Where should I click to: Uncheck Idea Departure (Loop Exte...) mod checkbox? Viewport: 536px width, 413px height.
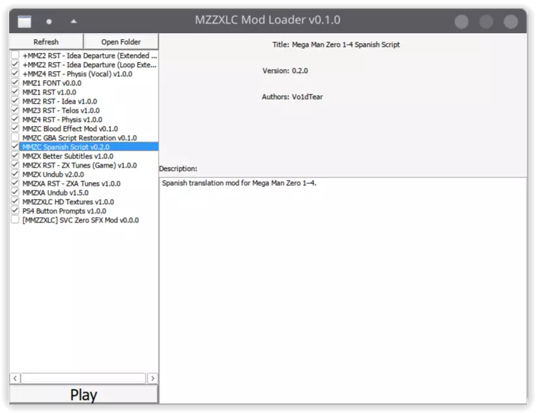pyautogui.click(x=15, y=64)
